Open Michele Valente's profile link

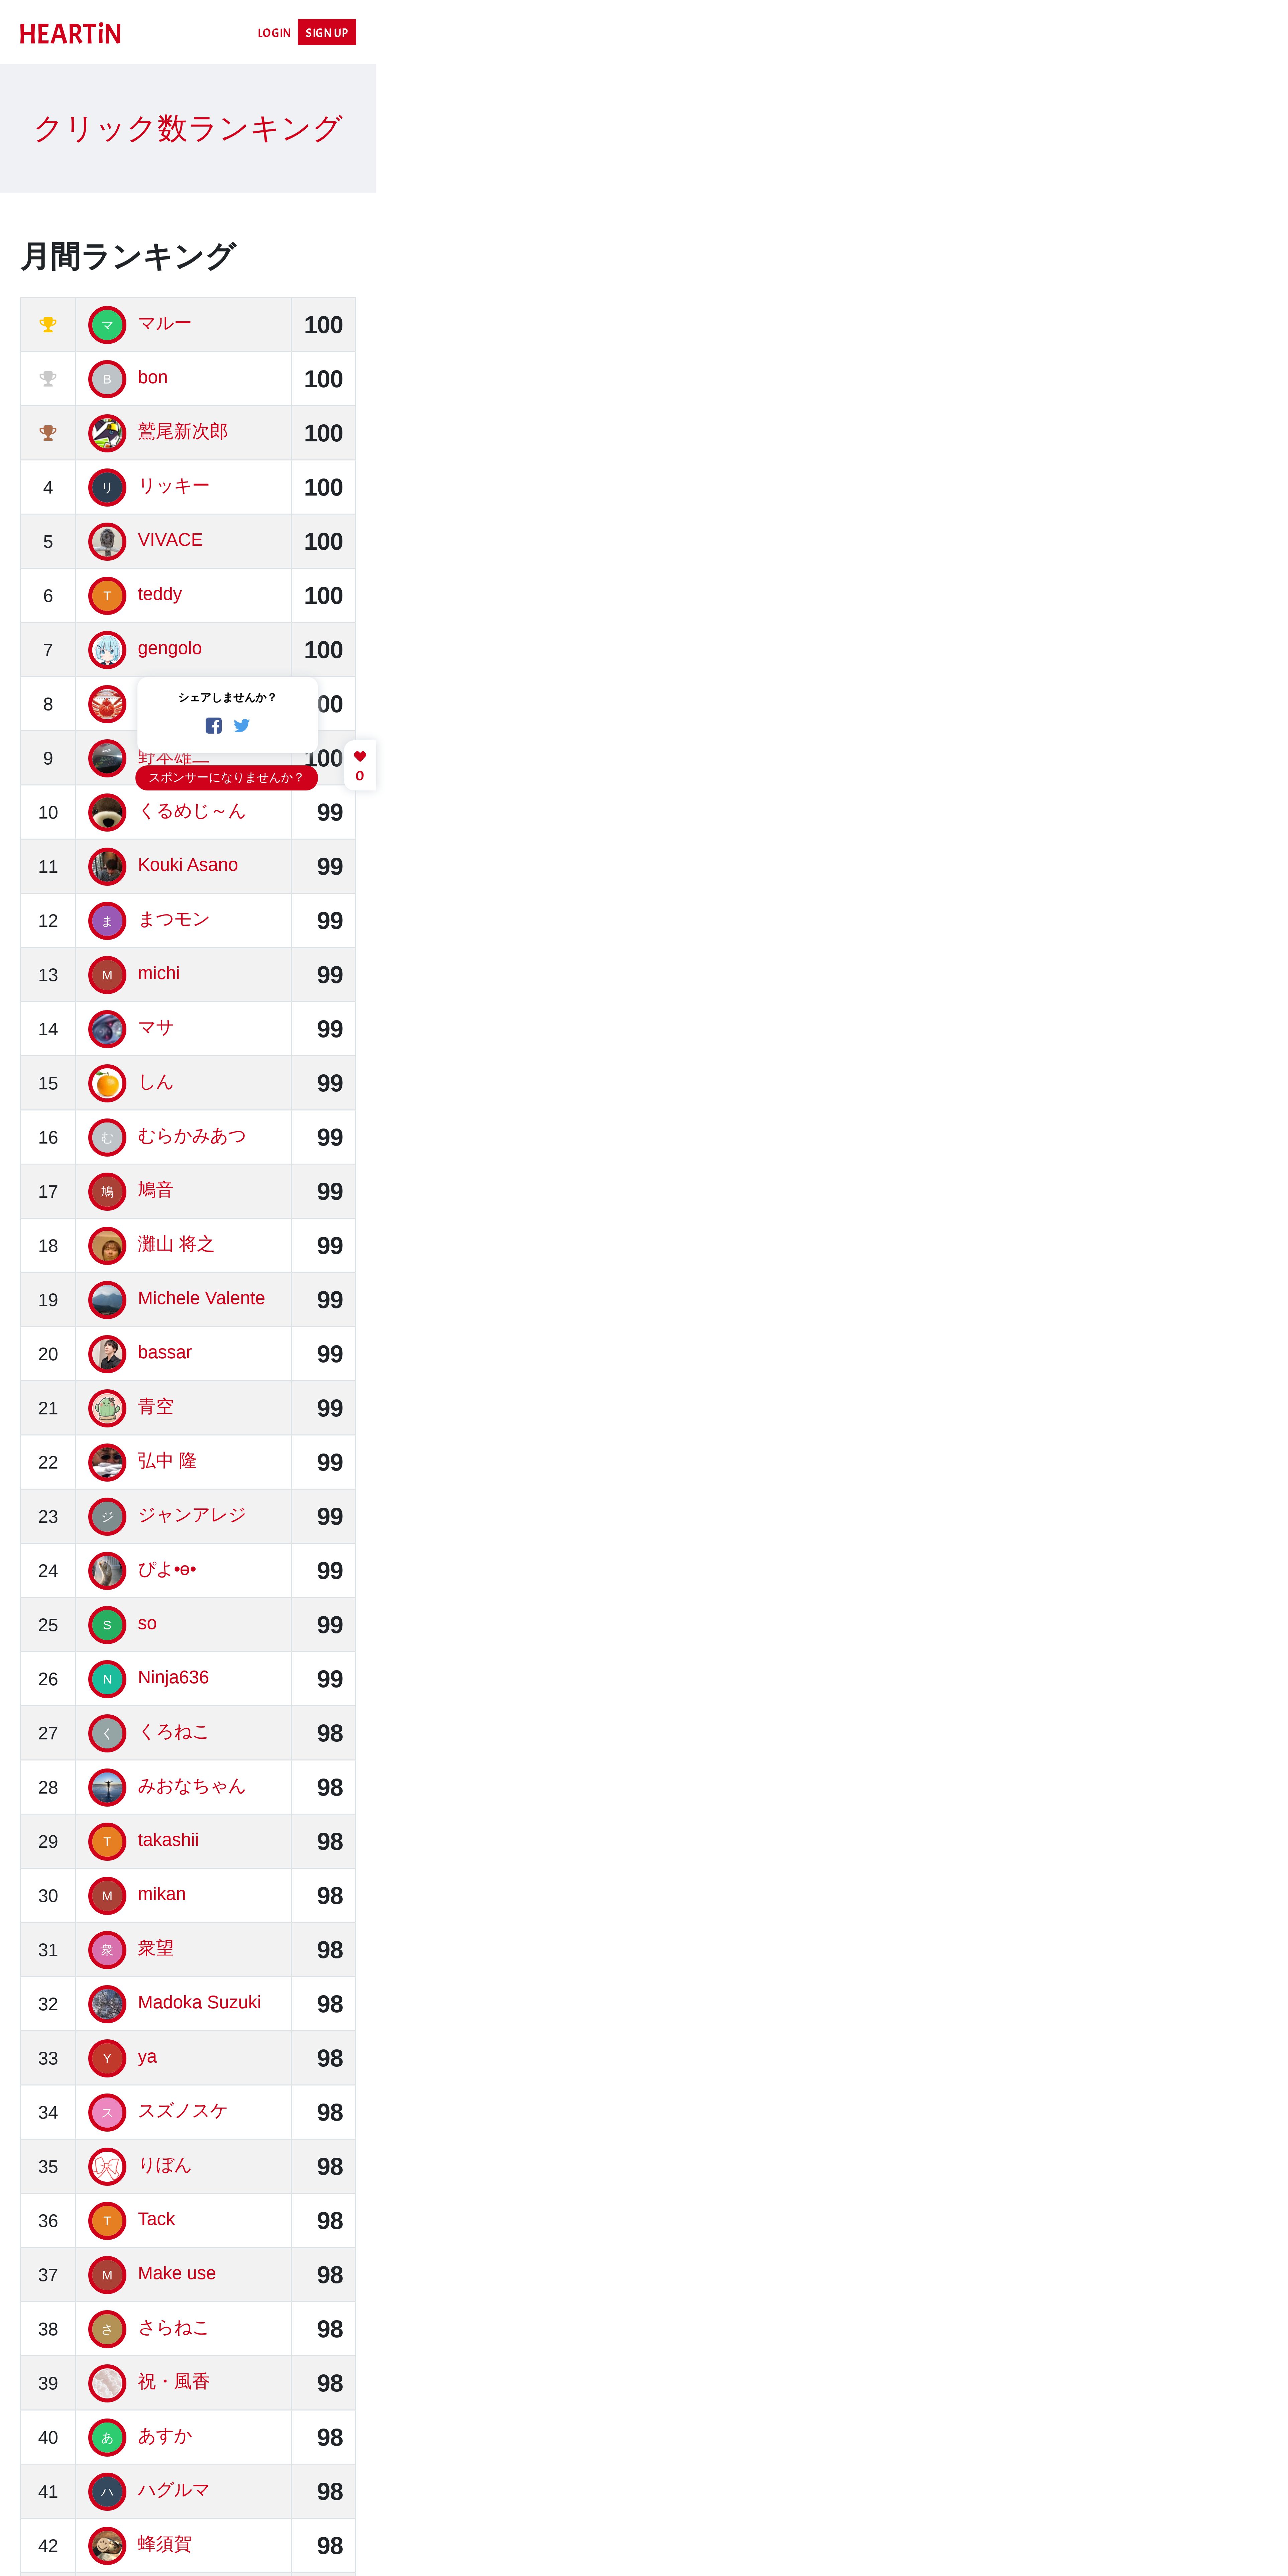coord(201,1298)
